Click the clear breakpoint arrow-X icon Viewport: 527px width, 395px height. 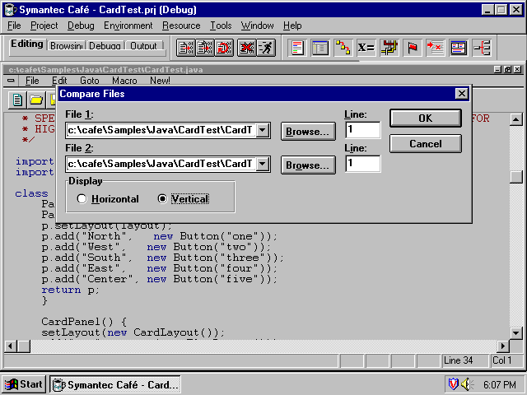(436, 48)
